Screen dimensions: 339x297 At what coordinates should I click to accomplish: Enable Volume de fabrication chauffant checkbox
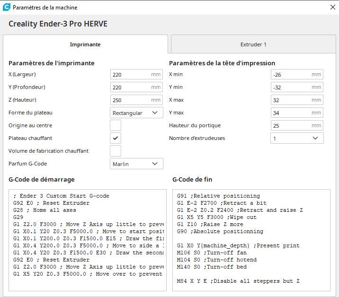pos(116,151)
